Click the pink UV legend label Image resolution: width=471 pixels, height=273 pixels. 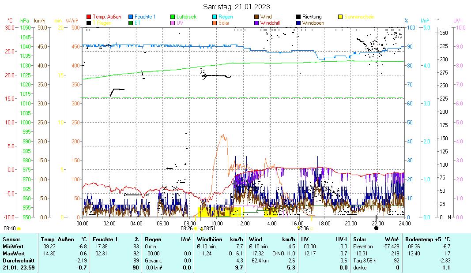(180, 22)
